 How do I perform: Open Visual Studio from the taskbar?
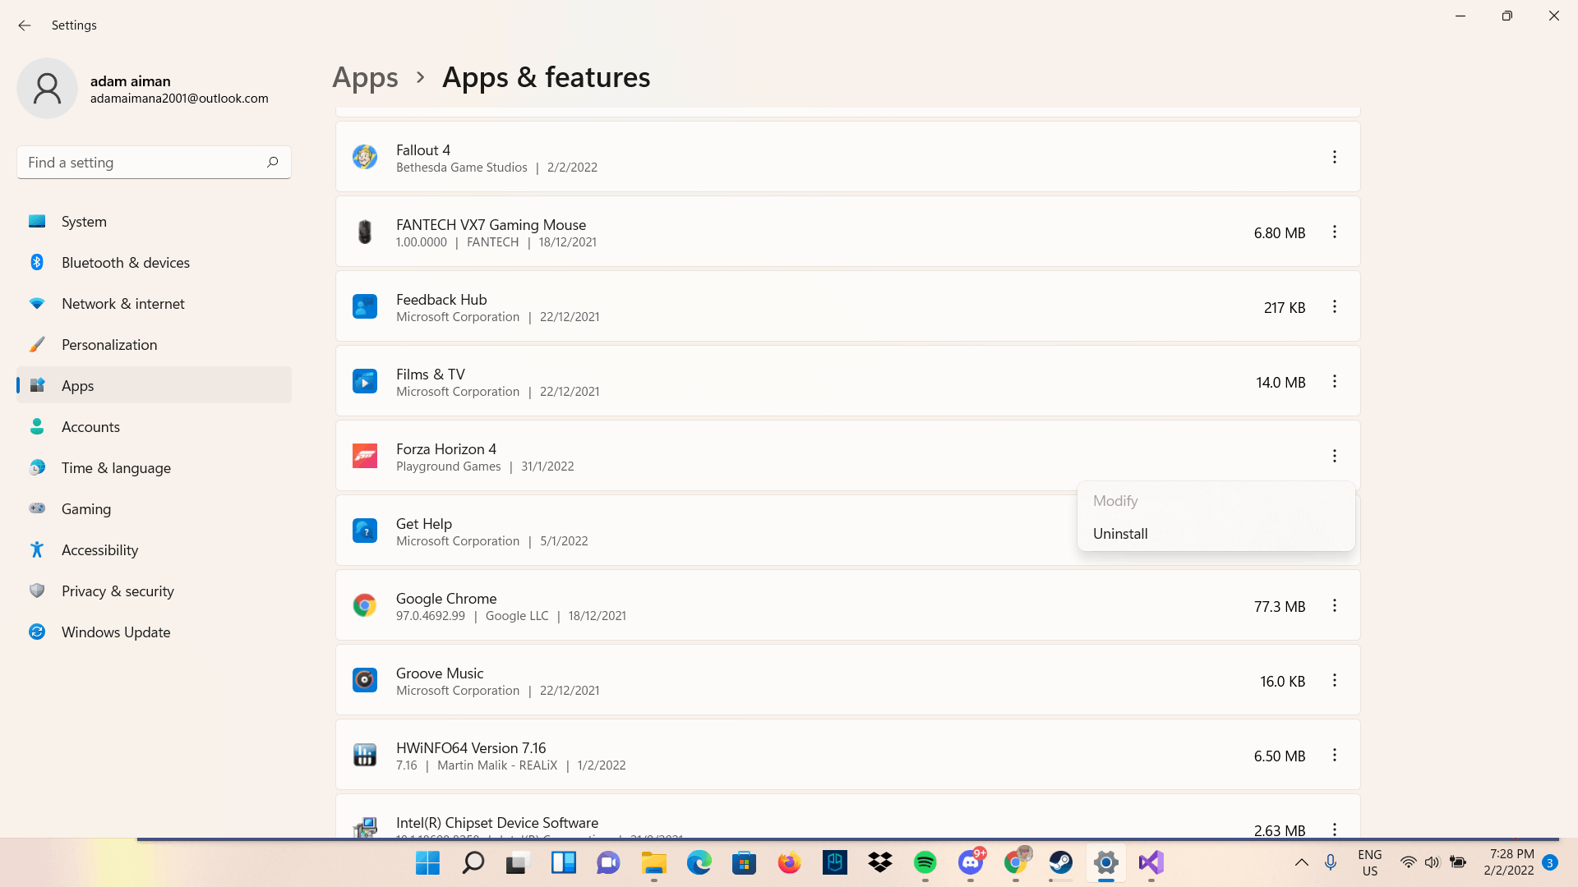[1151, 862]
